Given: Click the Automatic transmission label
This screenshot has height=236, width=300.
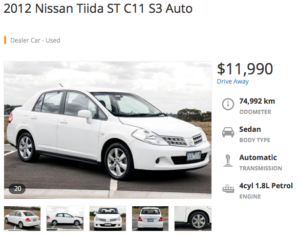Looking at the screenshot, I should [258, 158].
